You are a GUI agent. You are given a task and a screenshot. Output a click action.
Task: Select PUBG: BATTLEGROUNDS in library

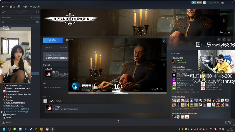15,103
